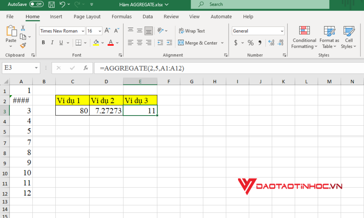The height and width of the screenshot is (218, 364).
Task: Click the Wrap Text icon
Action: point(191,31)
